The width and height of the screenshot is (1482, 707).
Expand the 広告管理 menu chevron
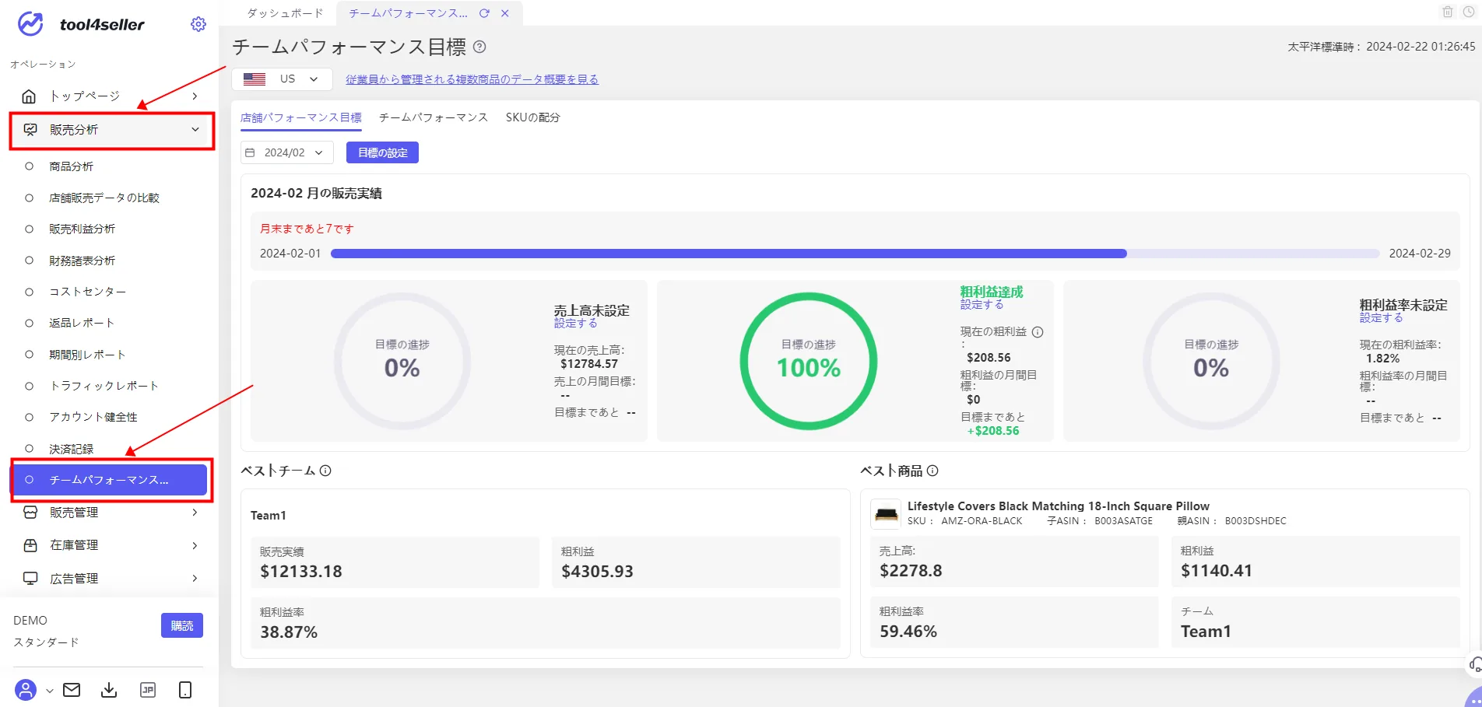[195, 579]
